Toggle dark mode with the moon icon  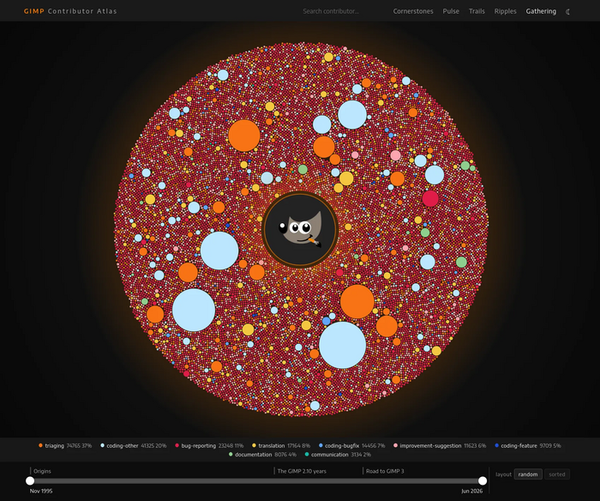coord(567,11)
